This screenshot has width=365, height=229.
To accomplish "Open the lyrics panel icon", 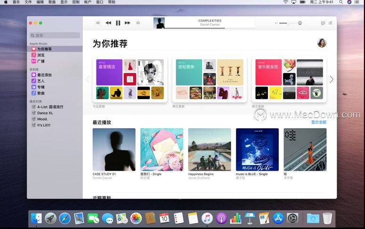I will (323, 23).
